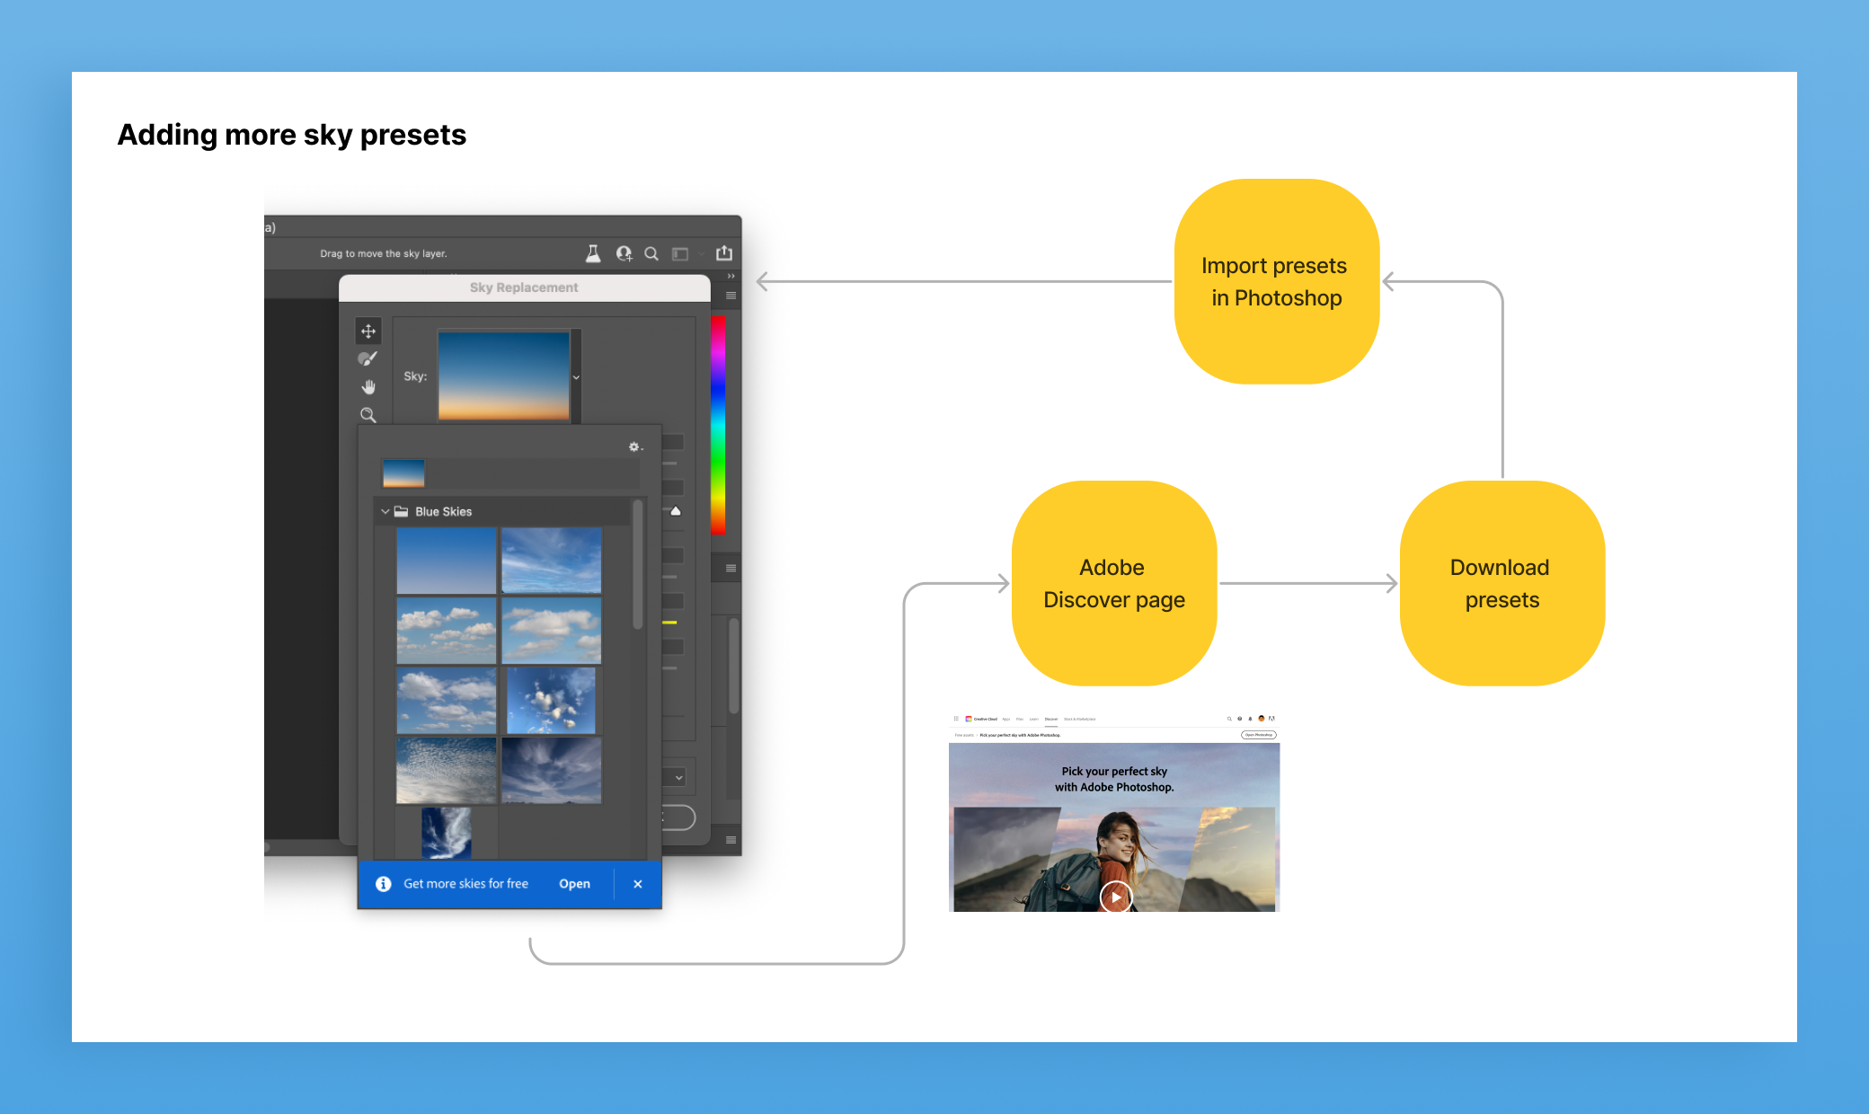Click the Creative Cloud logo
1869x1114 pixels.
point(969,719)
